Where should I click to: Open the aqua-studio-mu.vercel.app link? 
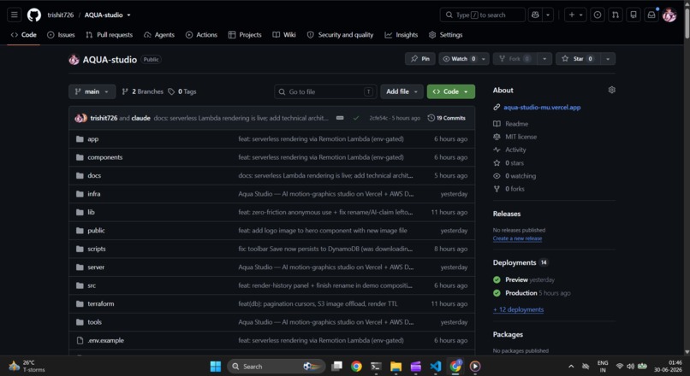542,107
